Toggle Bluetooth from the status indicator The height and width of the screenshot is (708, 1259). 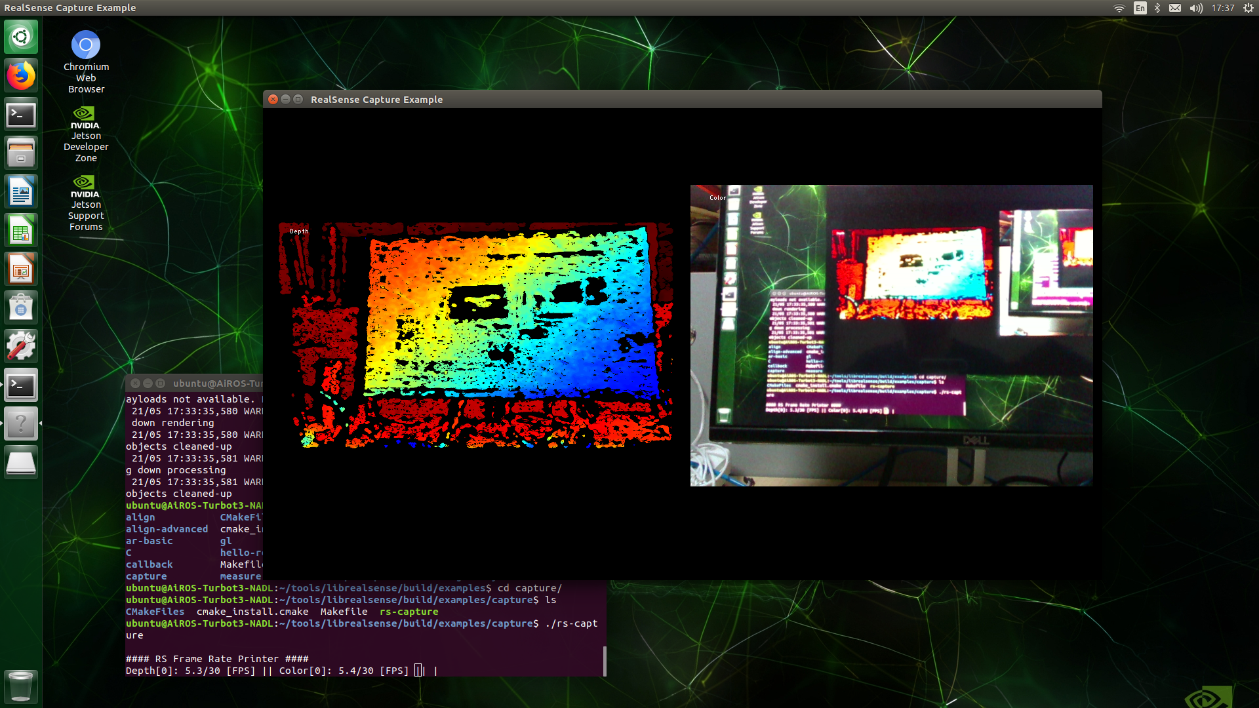[1157, 9]
